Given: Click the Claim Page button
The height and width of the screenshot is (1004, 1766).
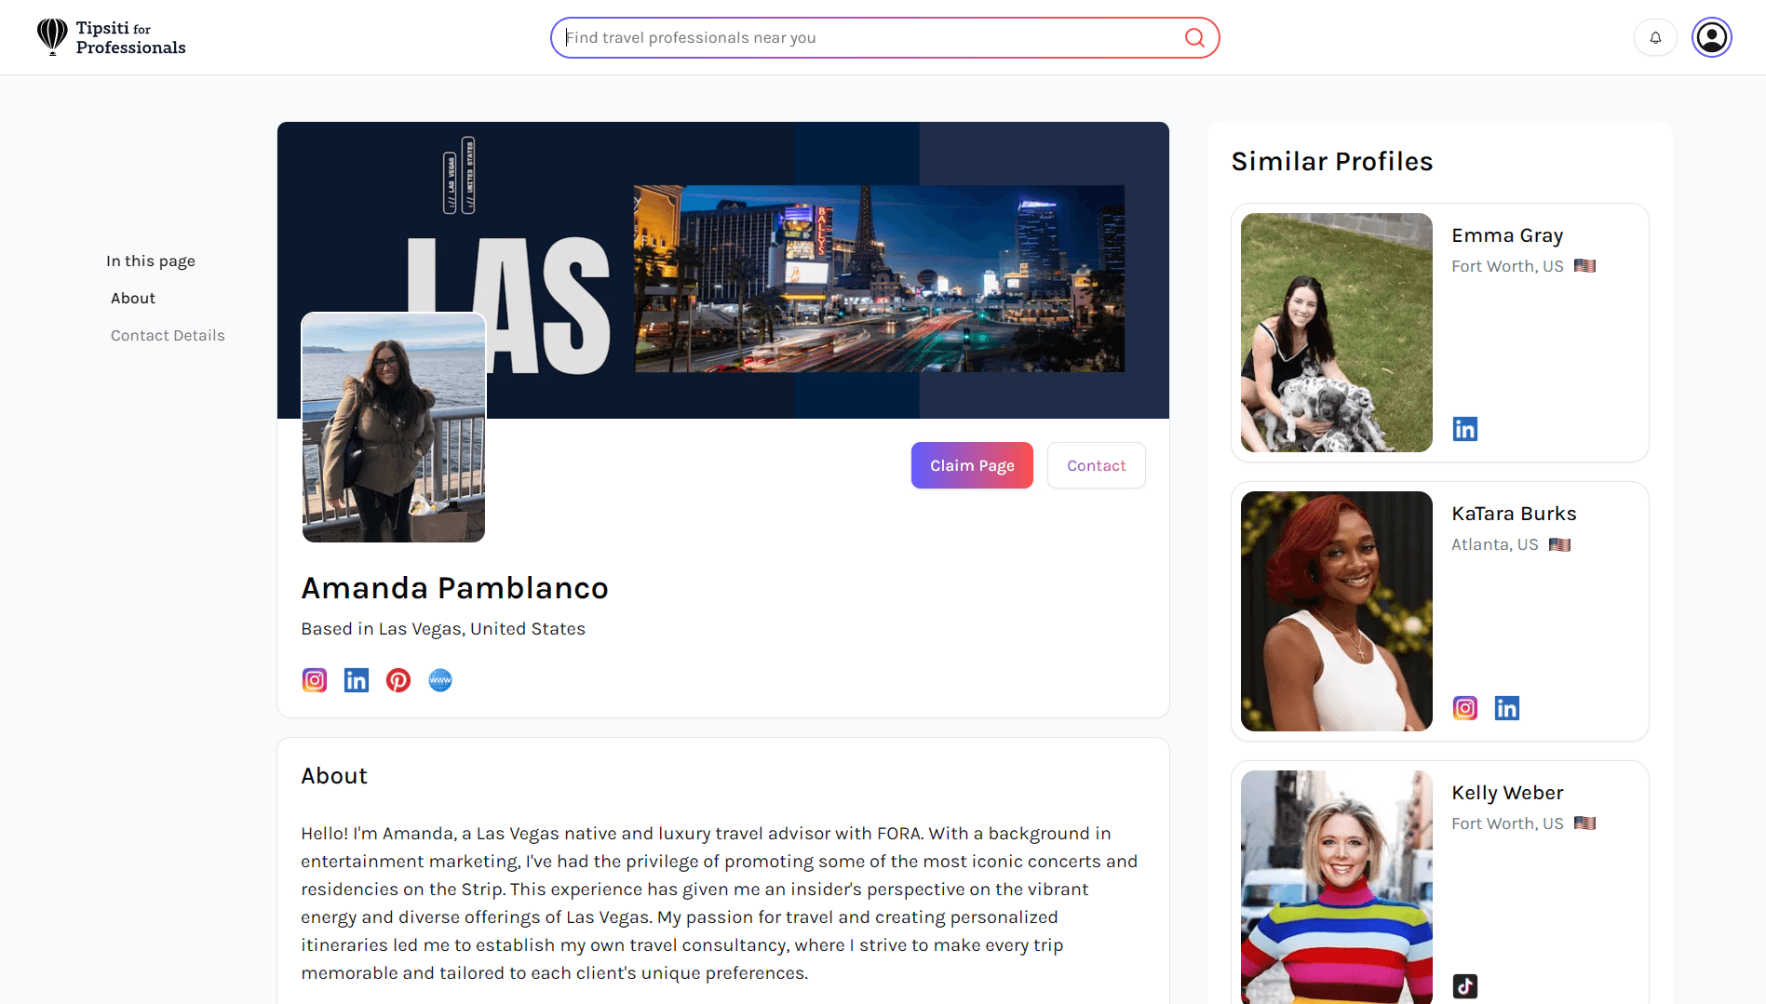Looking at the screenshot, I should (972, 465).
